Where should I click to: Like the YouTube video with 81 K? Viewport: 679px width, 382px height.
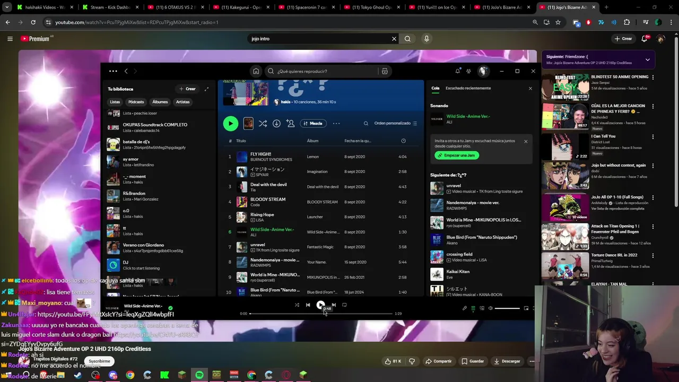coord(392,361)
